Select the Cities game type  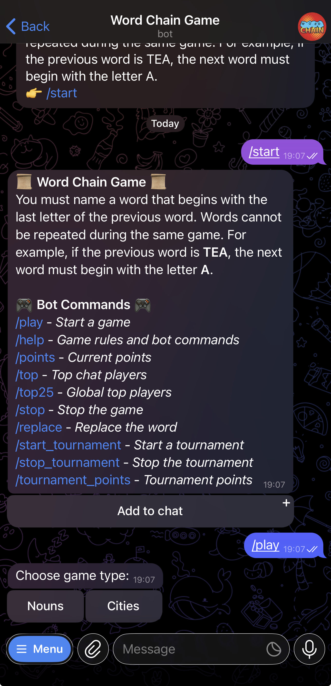pyautogui.click(x=123, y=606)
